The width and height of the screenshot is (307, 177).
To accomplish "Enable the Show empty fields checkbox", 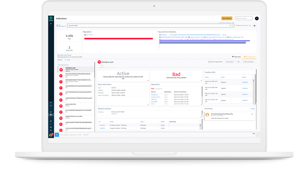I will 209,62.
